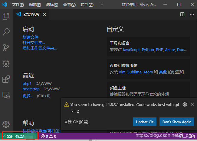The width and height of the screenshot is (197, 141).
Task: Dismiss the git version notification
Action: [192, 104]
